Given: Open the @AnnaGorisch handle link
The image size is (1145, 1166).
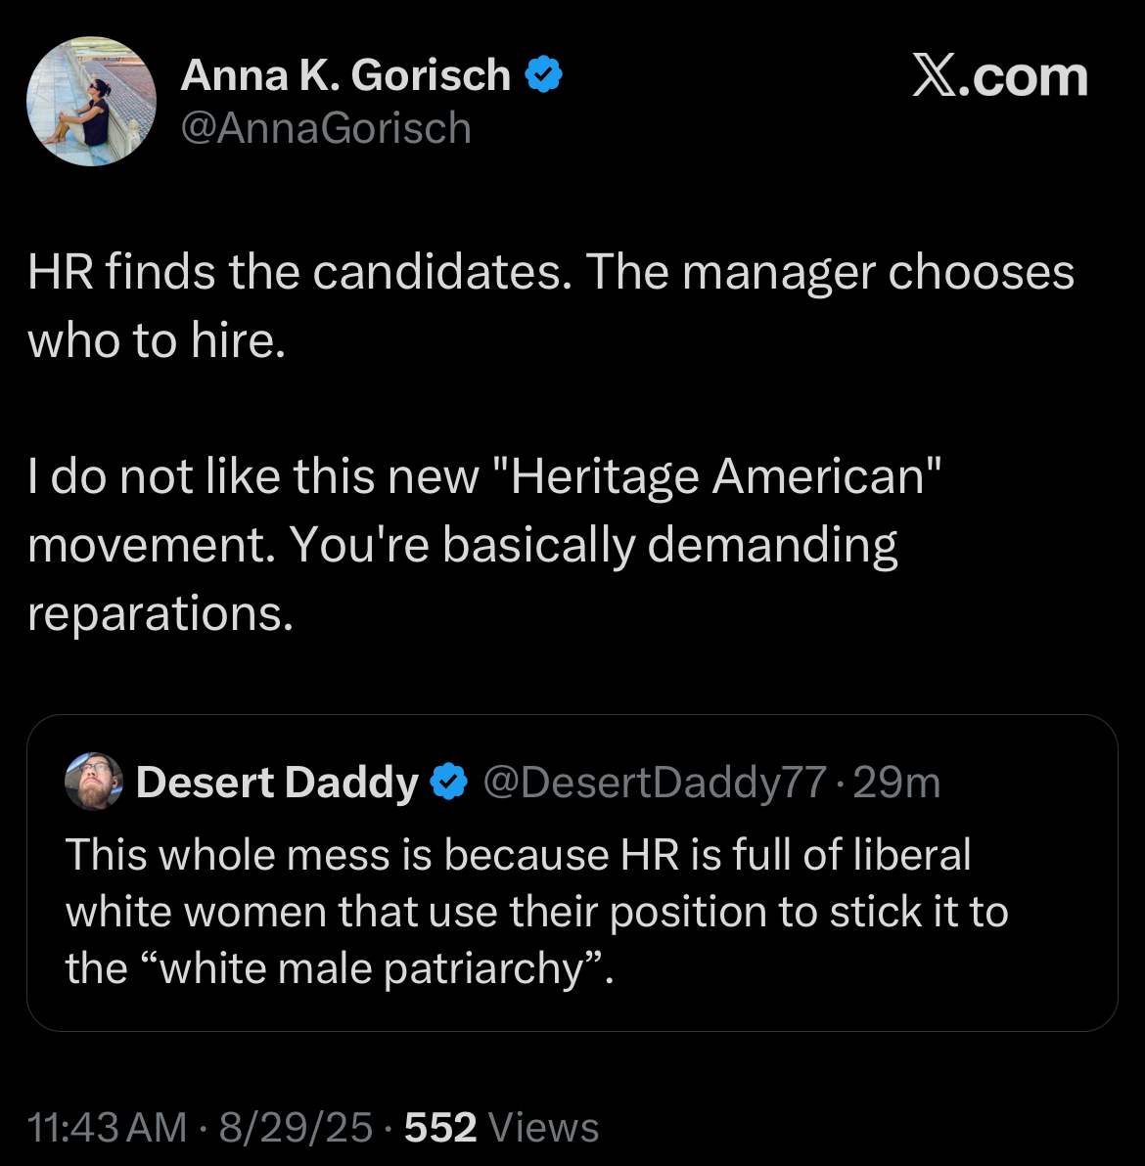Looking at the screenshot, I should coord(326,128).
